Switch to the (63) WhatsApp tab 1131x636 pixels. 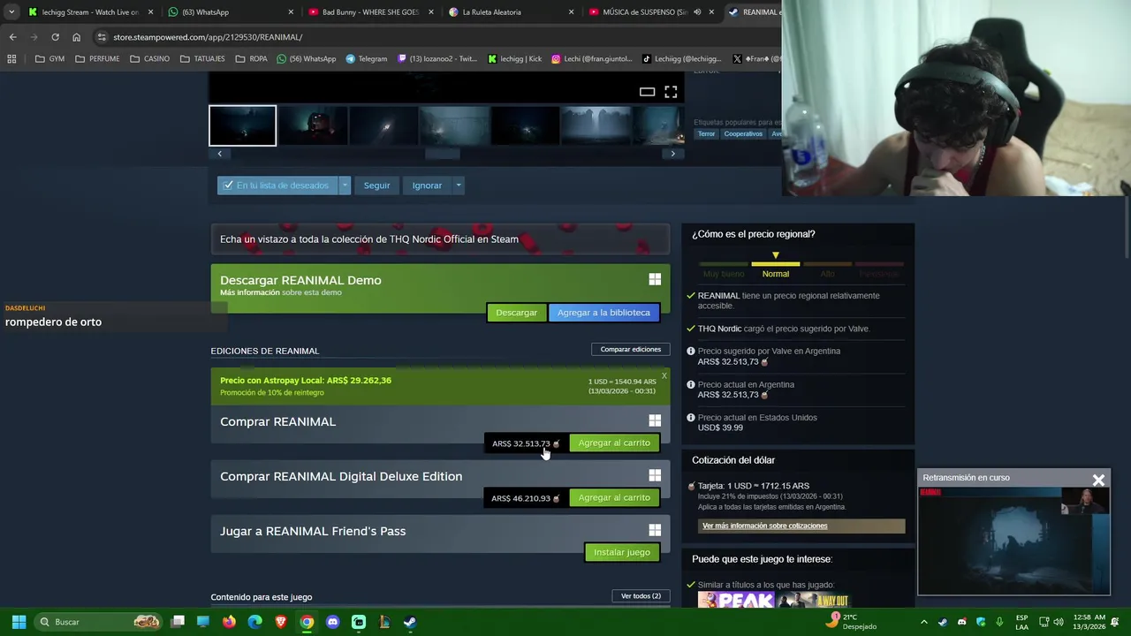click(x=232, y=12)
